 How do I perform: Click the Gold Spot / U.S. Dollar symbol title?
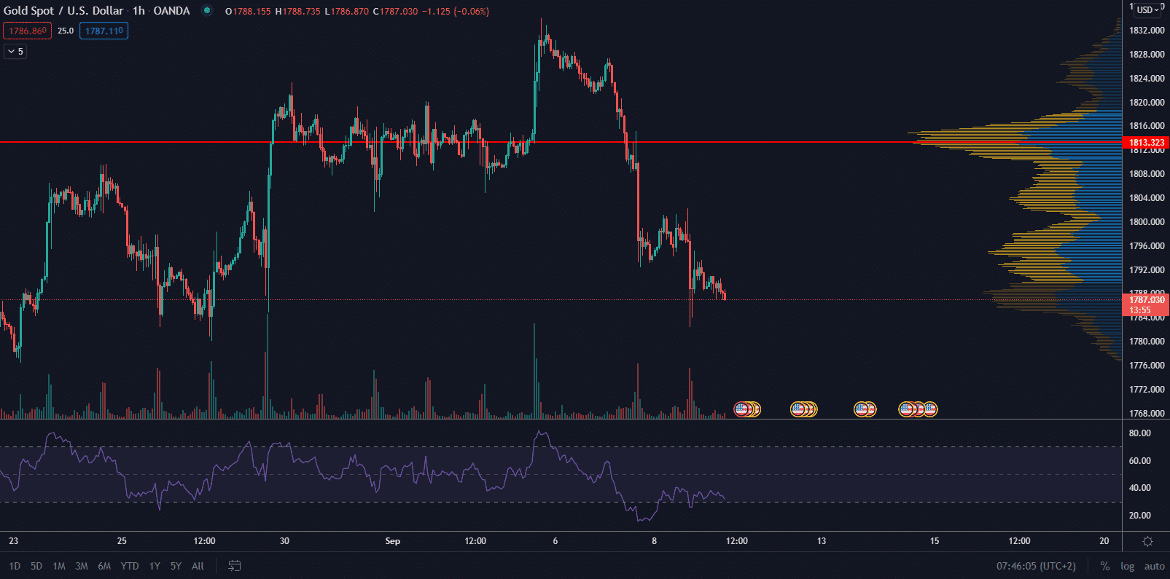65,11
